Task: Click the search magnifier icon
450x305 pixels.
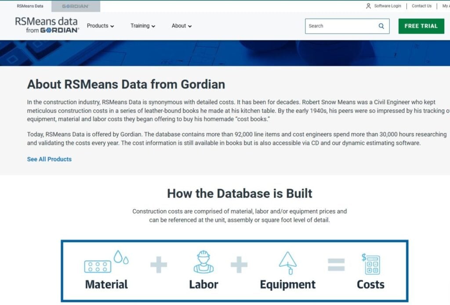Action: pos(381,26)
